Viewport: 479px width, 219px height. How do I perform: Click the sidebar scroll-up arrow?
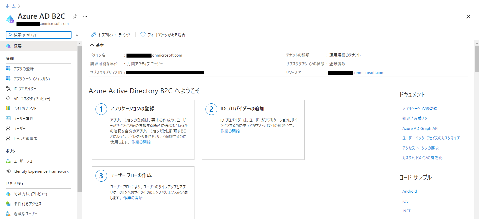(79, 44)
